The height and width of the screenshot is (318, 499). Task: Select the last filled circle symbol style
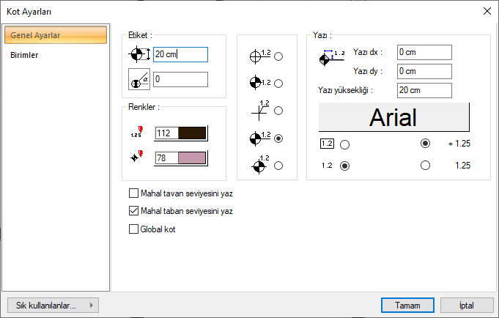278,166
